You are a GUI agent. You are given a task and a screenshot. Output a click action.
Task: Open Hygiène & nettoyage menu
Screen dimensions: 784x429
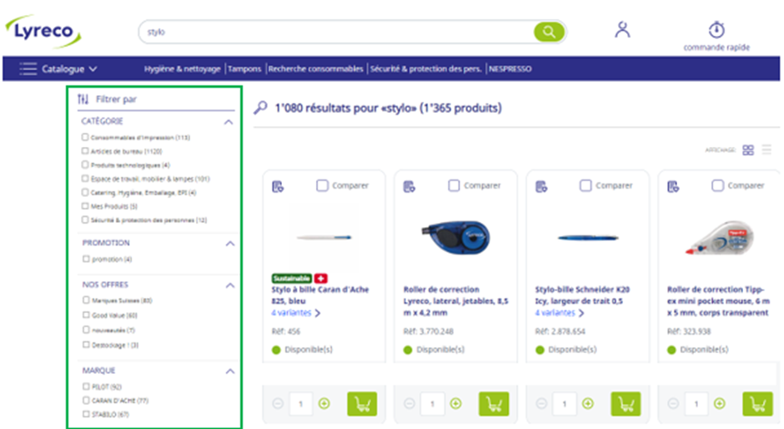coord(183,69)
